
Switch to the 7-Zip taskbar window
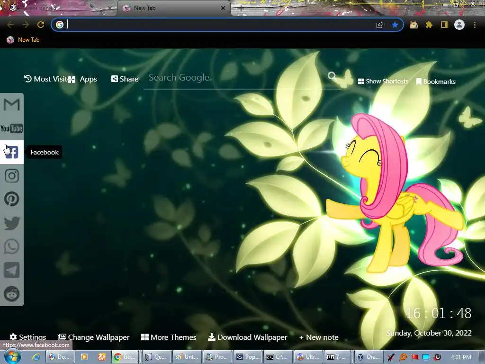[337, 357]
